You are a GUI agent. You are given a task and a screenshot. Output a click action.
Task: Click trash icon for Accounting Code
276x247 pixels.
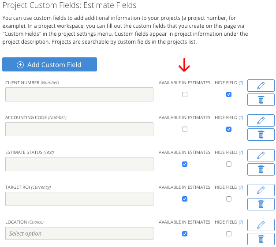pyautogui.click(x=261, y=135)
